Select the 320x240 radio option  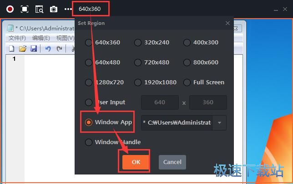click(x=138, y=43)
